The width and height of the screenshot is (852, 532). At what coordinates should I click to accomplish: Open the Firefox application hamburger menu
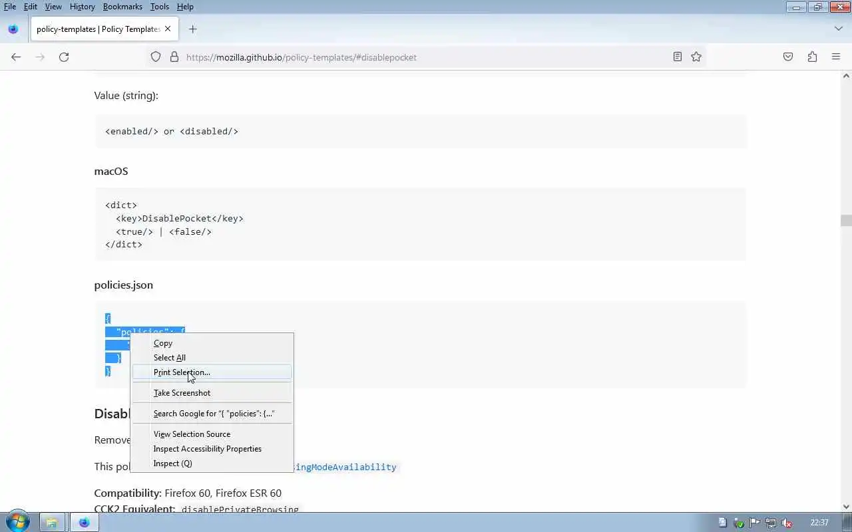click(x=836, y=57)
